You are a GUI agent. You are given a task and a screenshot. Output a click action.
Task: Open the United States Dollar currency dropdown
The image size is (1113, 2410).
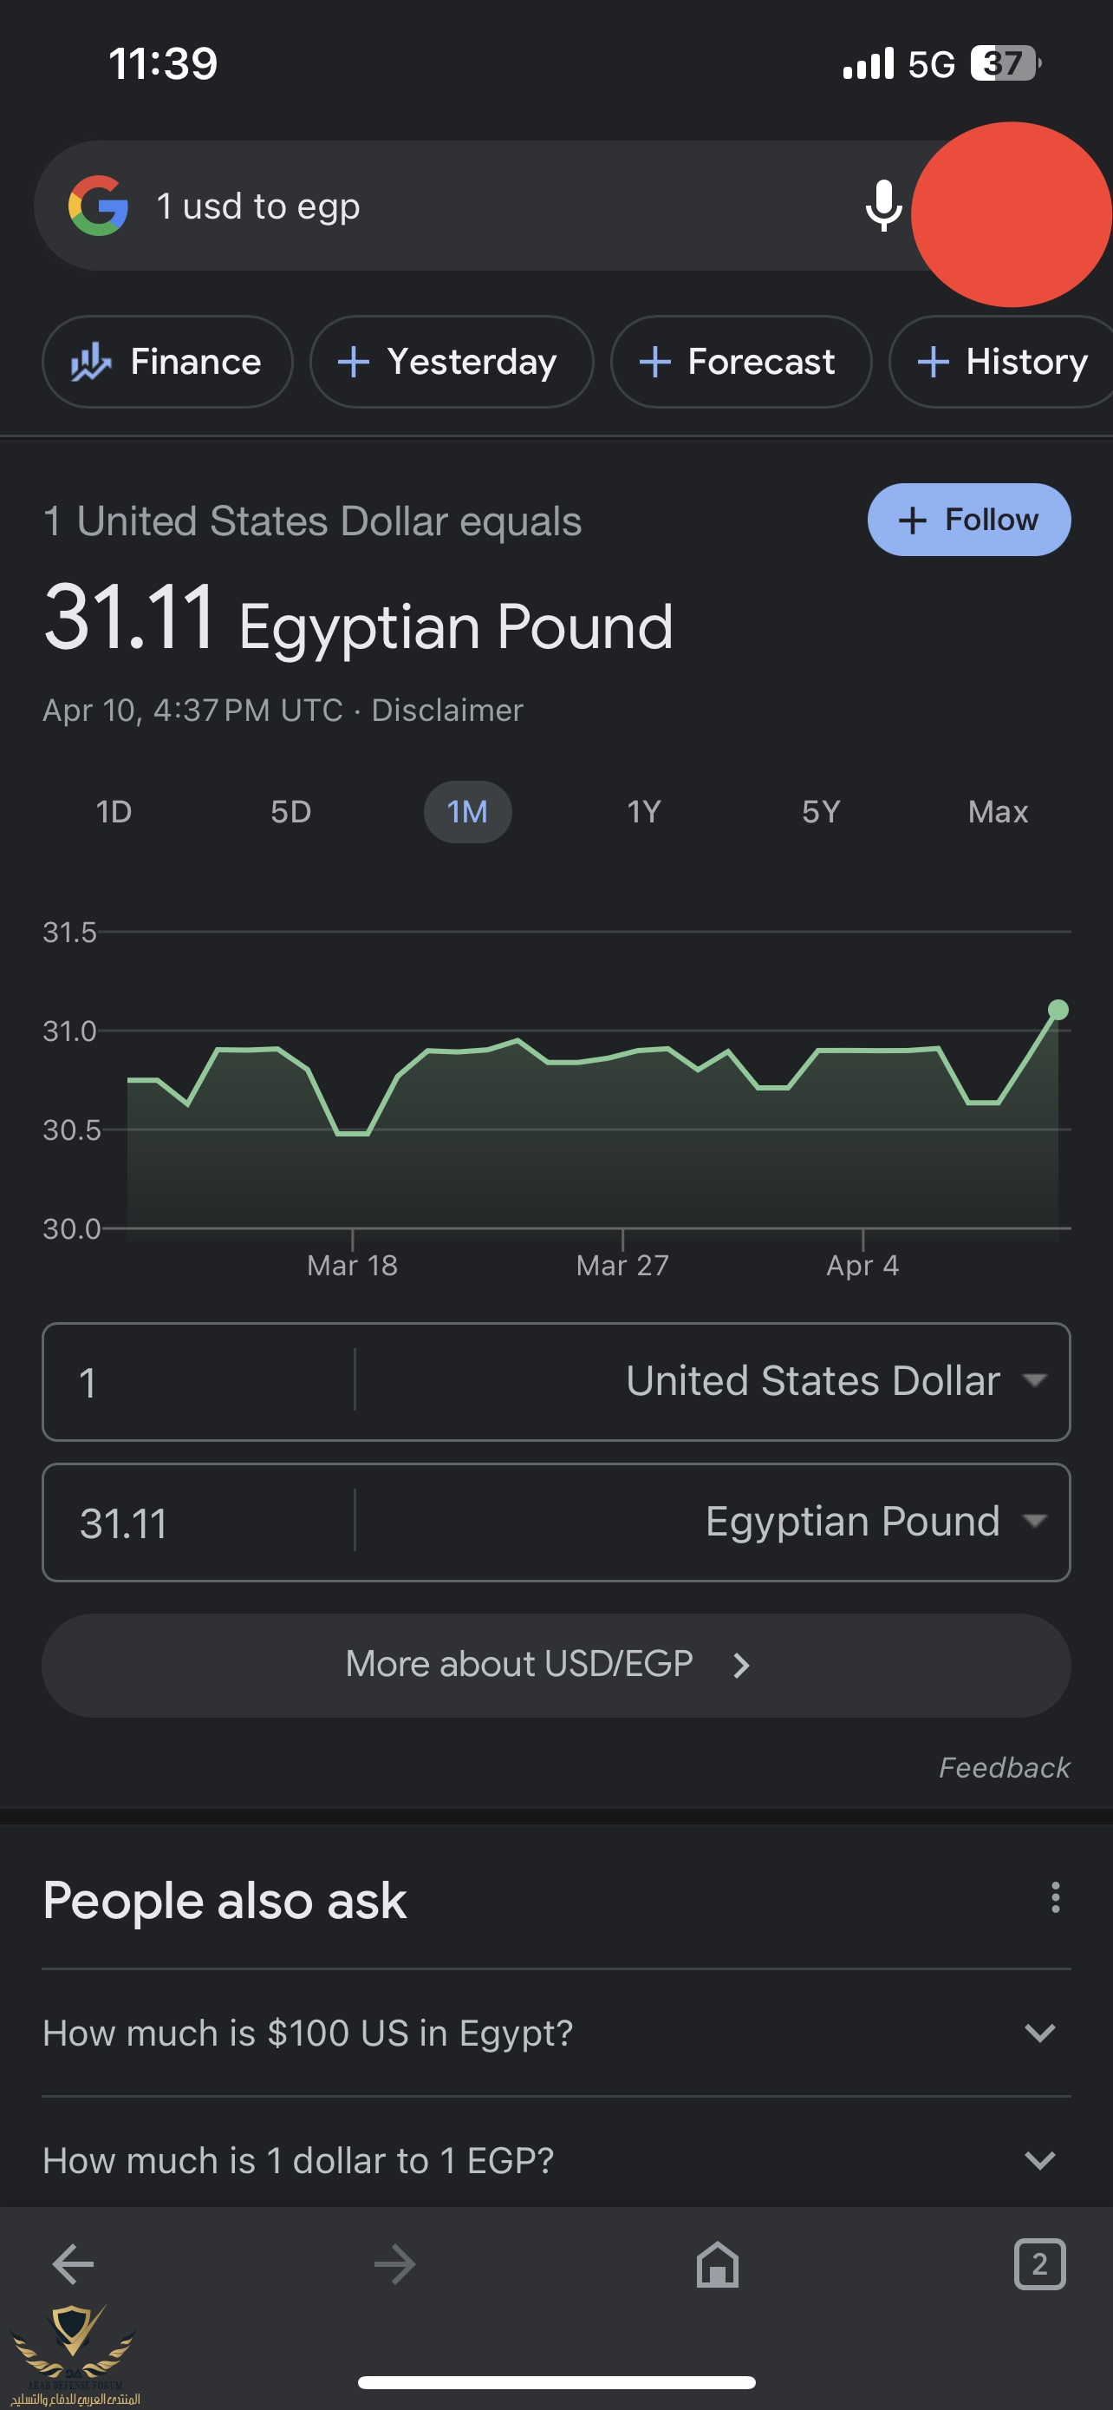pyautogui.click(x=835, y=1382)
